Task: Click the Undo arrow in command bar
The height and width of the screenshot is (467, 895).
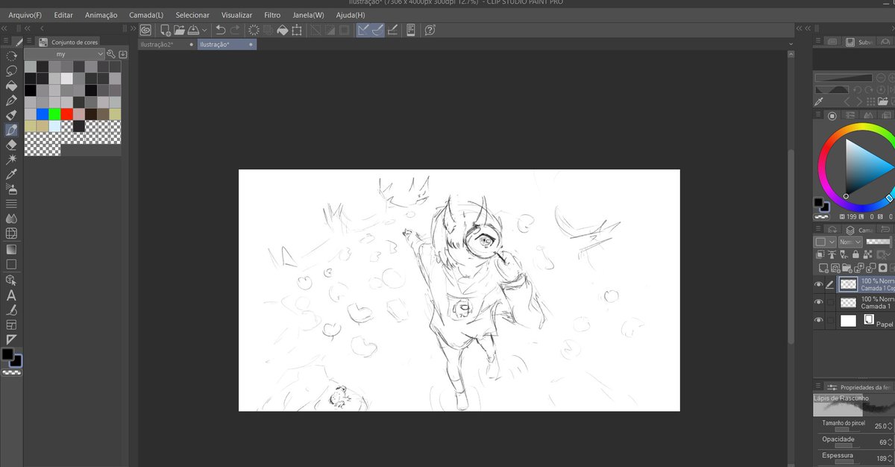Action: [x=220, y=30]
